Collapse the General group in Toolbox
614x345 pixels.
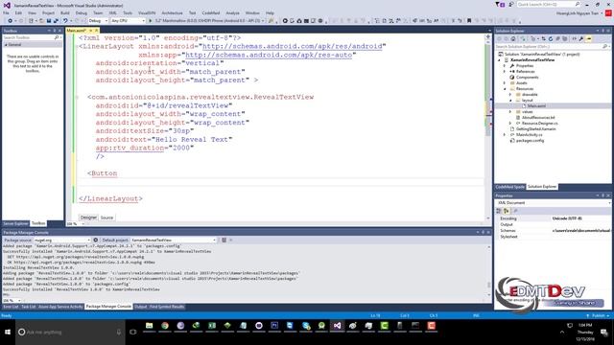pos(7,45)
